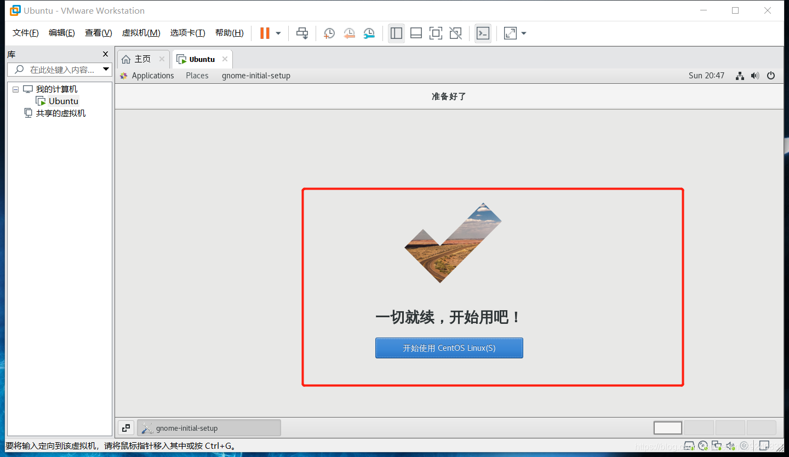The image size is (789, 457).
Task: Open the 虚拟机(M) menu
Action: tap(141, 33)
